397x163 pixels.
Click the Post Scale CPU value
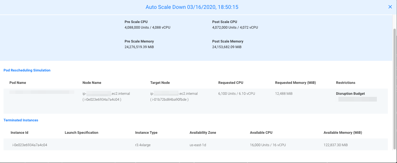[x=235, y=27]
